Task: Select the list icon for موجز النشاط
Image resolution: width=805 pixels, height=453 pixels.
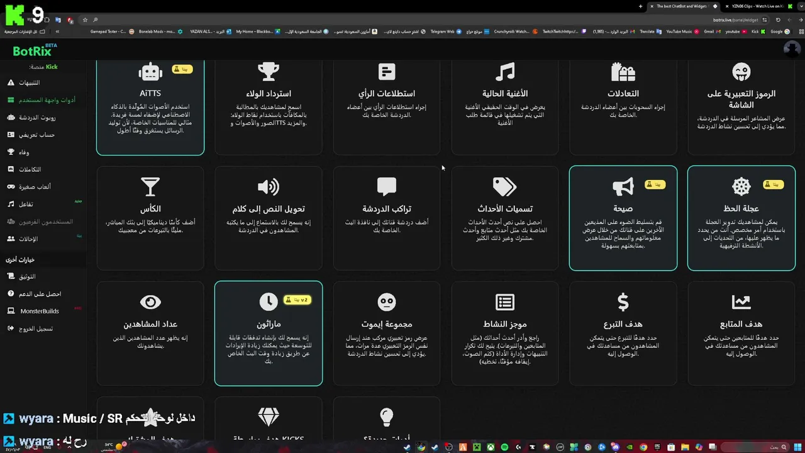Action: click(505, 302)
